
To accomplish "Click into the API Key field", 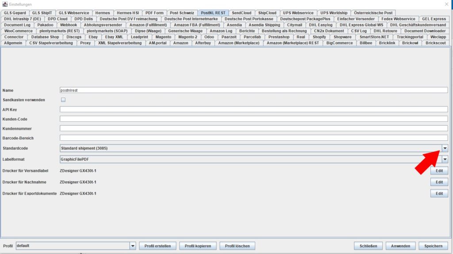I will pyautogui.click(x=253, y=110).
